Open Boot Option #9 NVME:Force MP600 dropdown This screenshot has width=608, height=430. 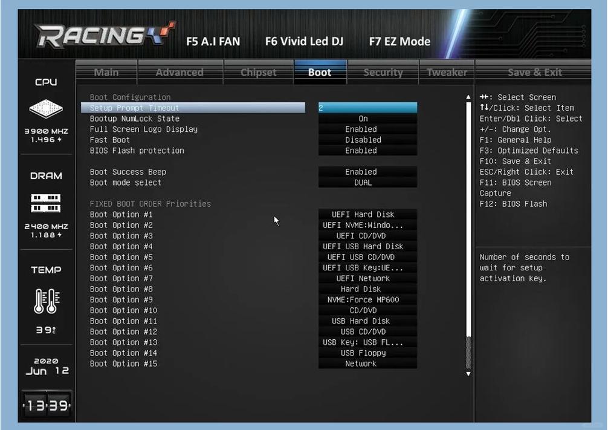pos(367,300)
